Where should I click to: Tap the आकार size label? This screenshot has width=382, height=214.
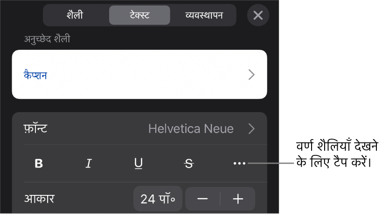click(40, 199)
